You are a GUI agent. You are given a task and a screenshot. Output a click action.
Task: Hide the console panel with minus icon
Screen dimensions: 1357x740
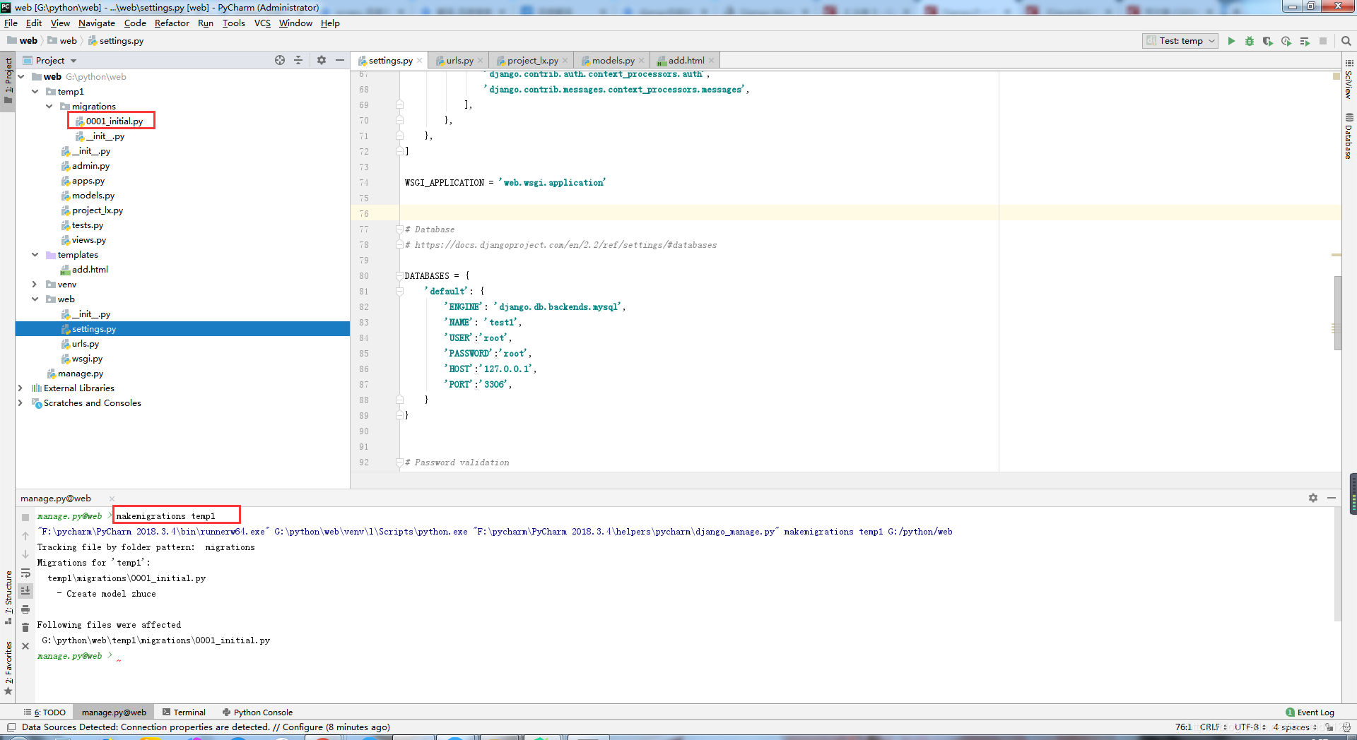pos(1332,498)
